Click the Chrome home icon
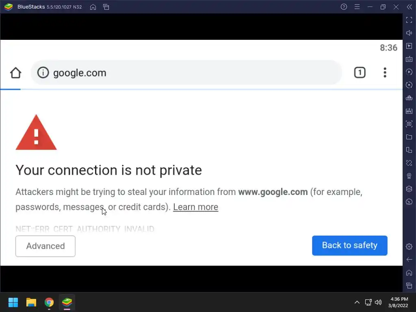This screenshot has width=416, height=312. click(15, 73)
